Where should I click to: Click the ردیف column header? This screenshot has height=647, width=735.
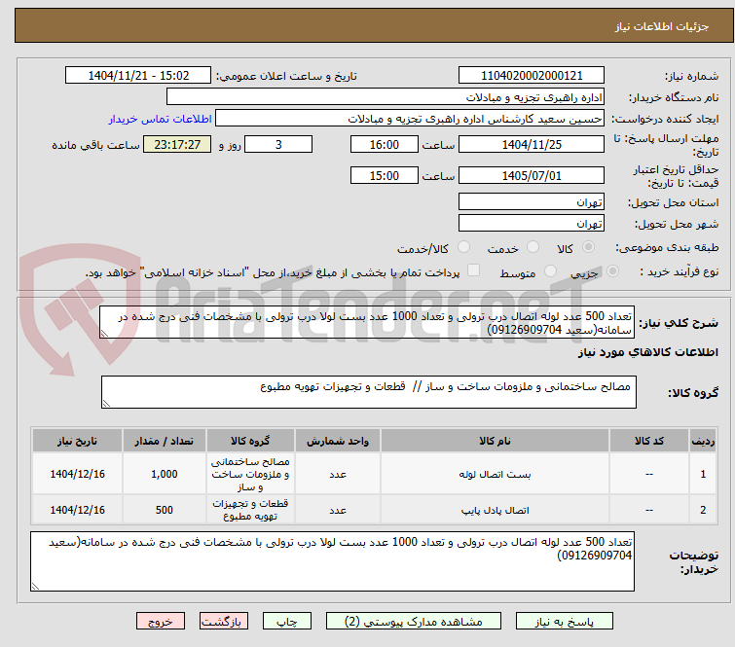click(703, 441)
